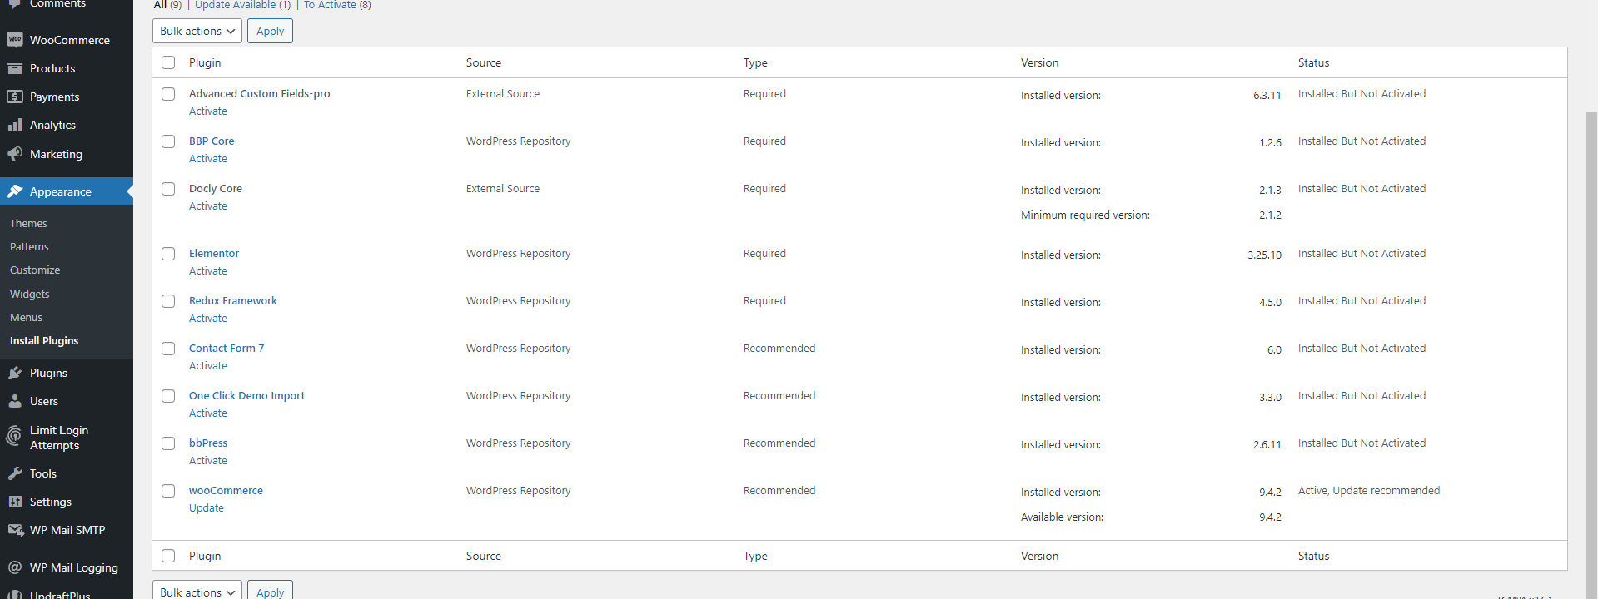Viewport: 1598px width, 599px height.
Task: Click the WP Mail Logging at-sign icon
Action: click(15, 567)
